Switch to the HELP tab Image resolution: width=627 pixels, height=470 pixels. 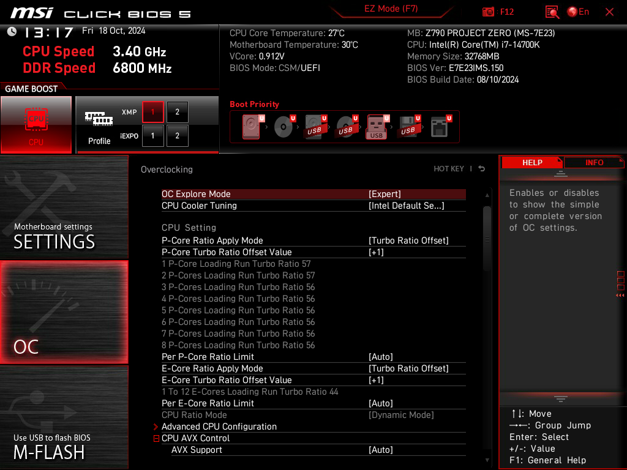(x=532, y=163)
